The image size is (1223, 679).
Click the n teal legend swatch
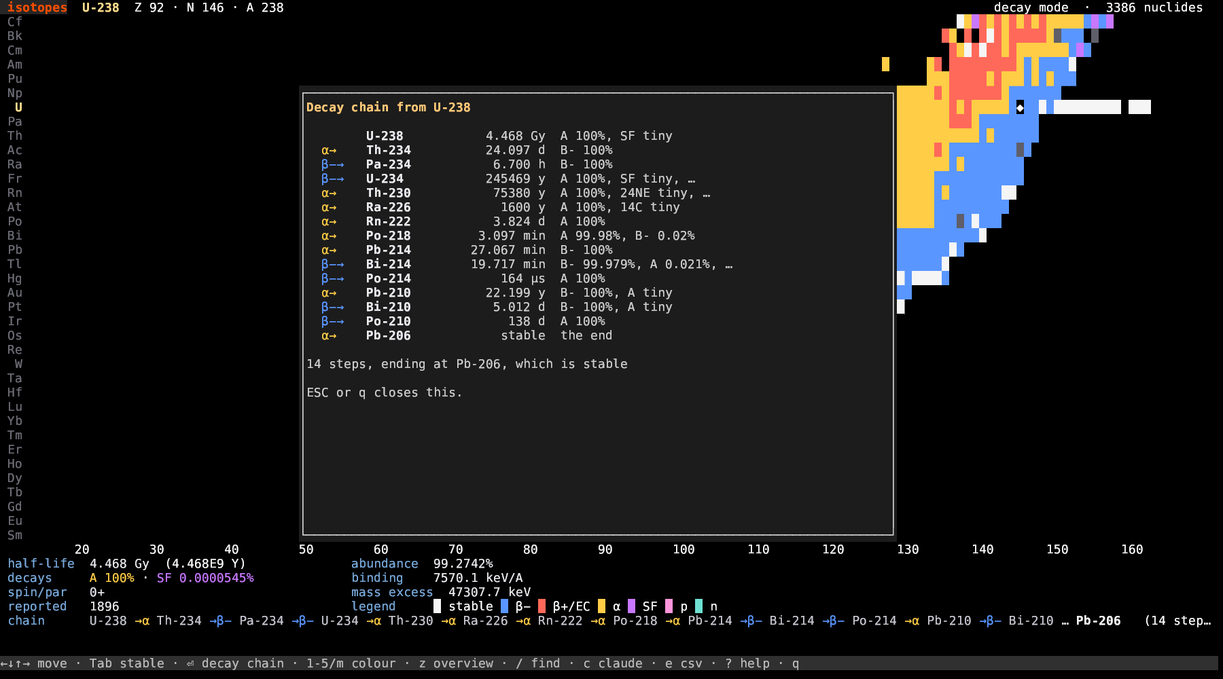(698, 606)
